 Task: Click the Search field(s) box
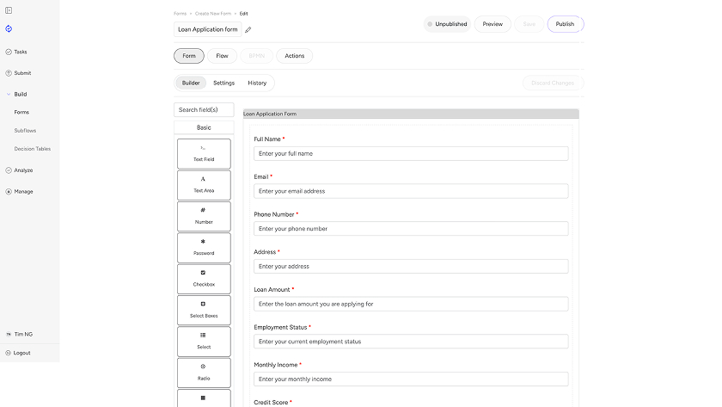204,110
